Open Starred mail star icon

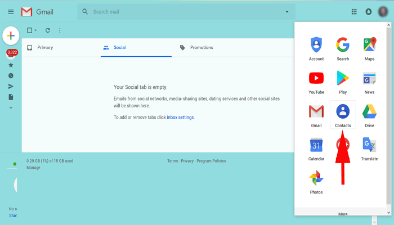point(11,65)
